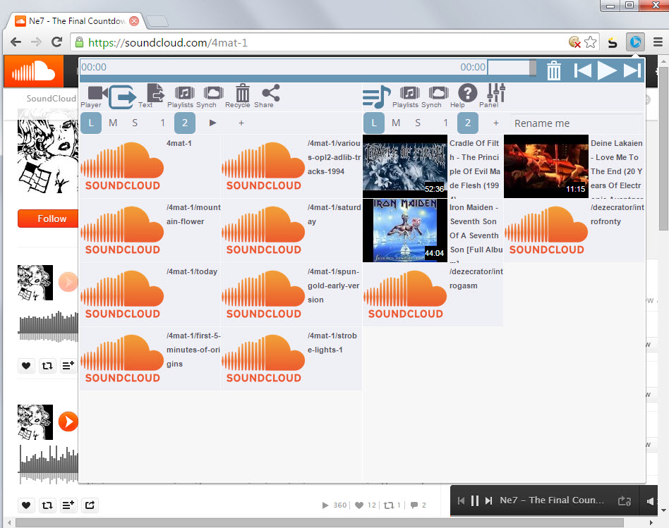Adjust the volume slider in extension player
Image resolution: width=669 pixels, height=528 pixels.
point(512,68)
